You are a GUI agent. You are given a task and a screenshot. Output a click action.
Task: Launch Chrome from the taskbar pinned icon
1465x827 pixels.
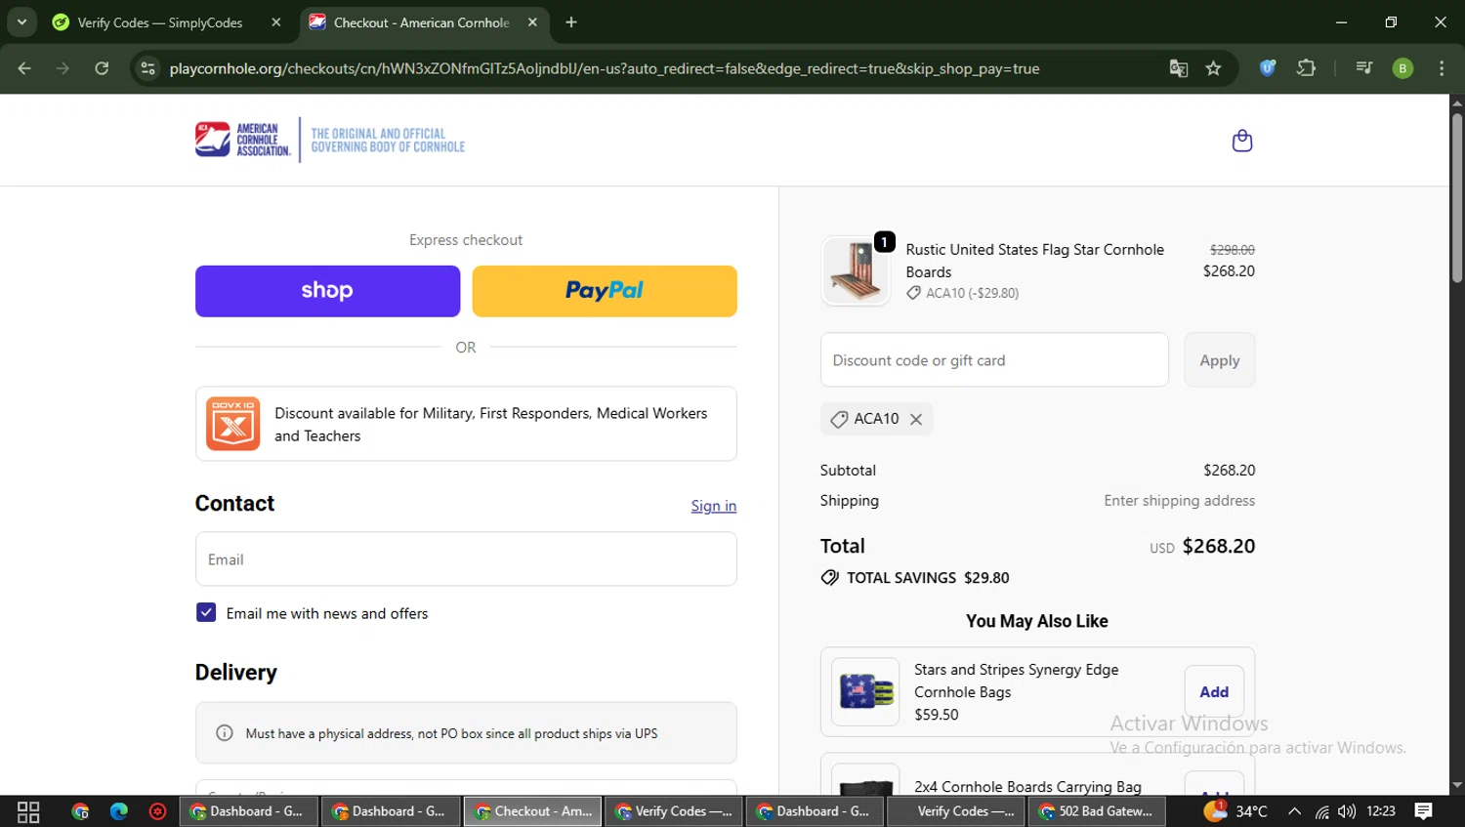pos(80,811)
